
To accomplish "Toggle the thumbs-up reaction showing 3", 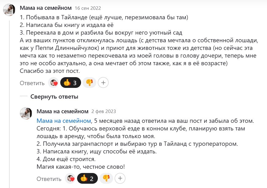I will (71, 82).
